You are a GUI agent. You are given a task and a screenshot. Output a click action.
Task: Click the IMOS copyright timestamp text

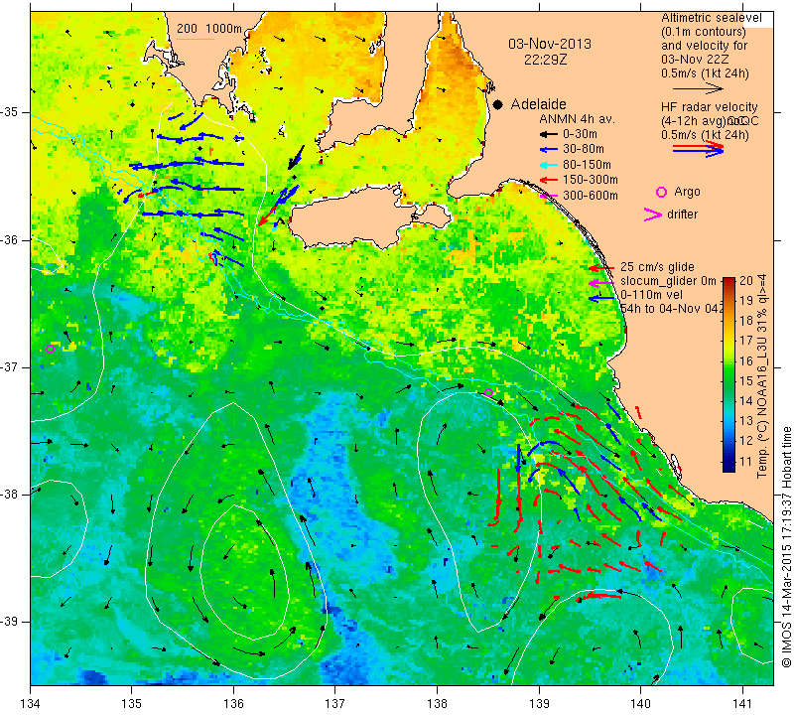(786, 546)
